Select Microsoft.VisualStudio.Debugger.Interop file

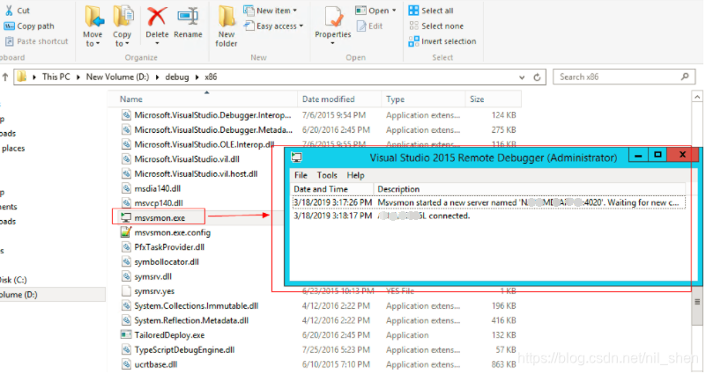tap(212, 115)
